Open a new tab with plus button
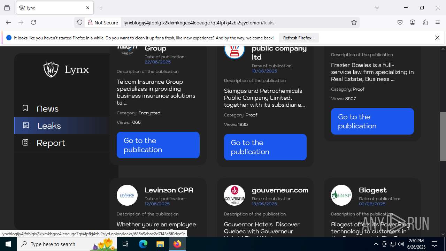Viewport: 446px width, 251px height. coord(101,8)
